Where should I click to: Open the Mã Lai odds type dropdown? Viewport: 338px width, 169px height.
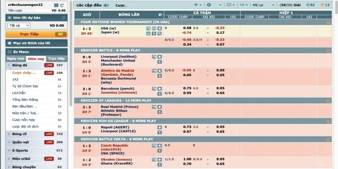coord(263,5)
